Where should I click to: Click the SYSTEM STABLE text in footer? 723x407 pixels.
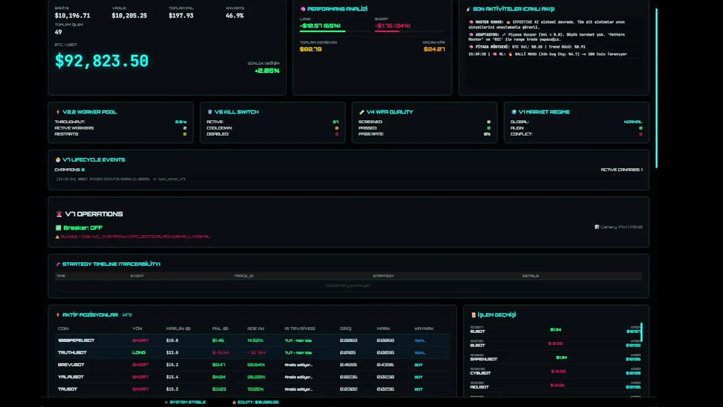(x=188, y=402)
